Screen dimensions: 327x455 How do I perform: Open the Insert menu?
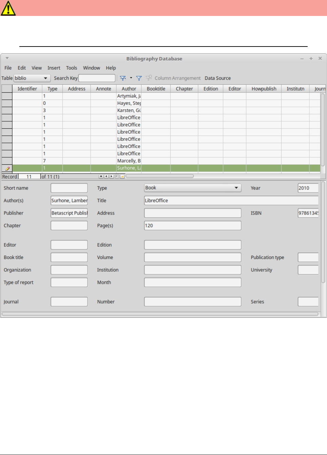(54, 68)
